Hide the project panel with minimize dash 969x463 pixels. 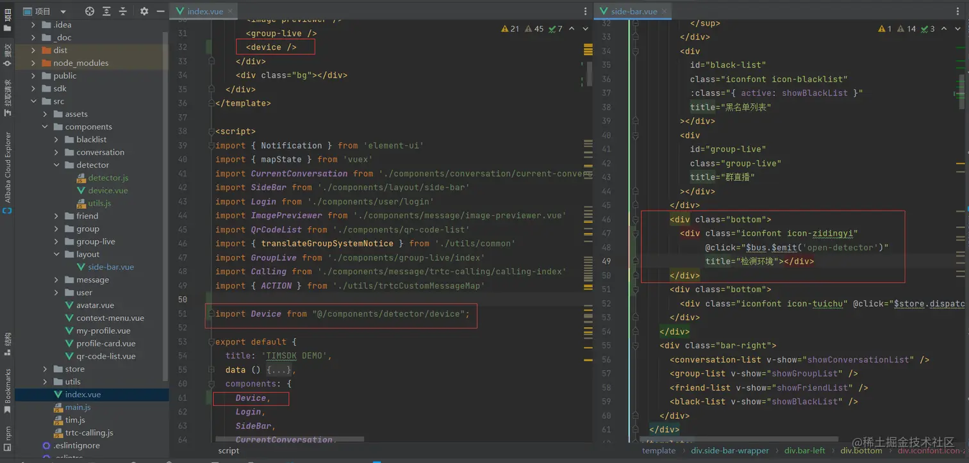coord(159,12)
